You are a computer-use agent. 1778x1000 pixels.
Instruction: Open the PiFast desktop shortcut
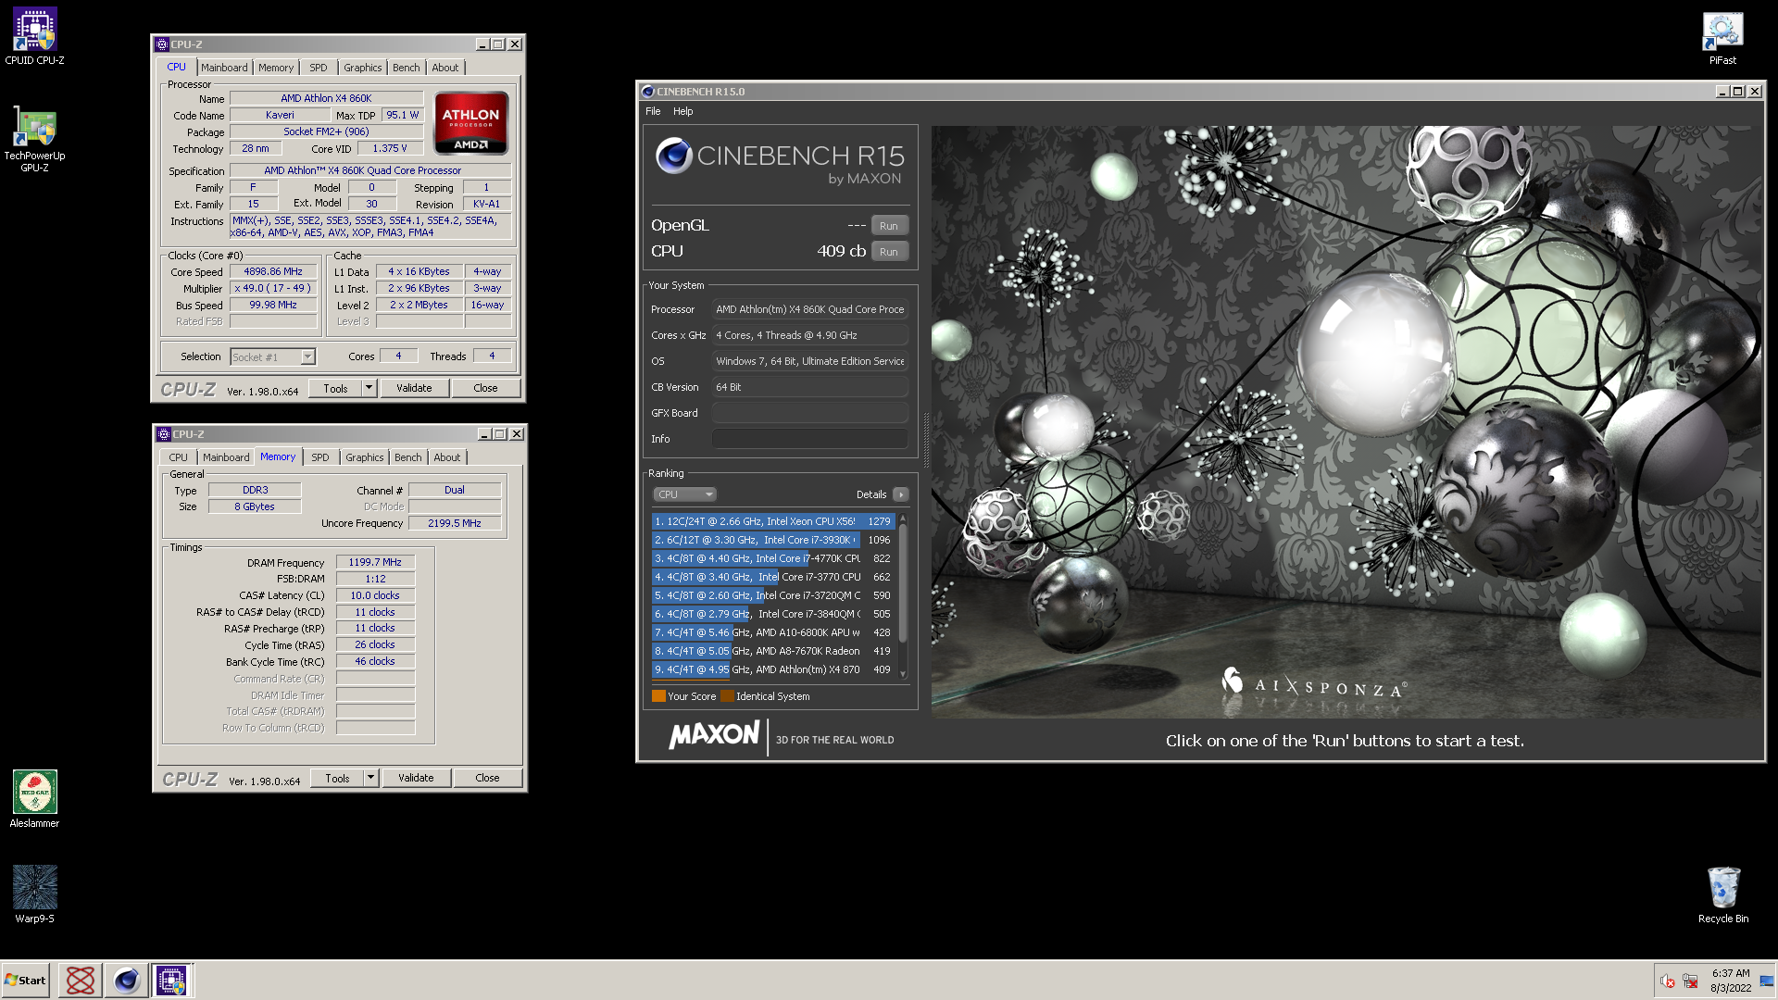point(1722,39)
